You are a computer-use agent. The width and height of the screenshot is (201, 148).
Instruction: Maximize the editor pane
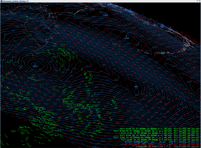tap(200, 1)
